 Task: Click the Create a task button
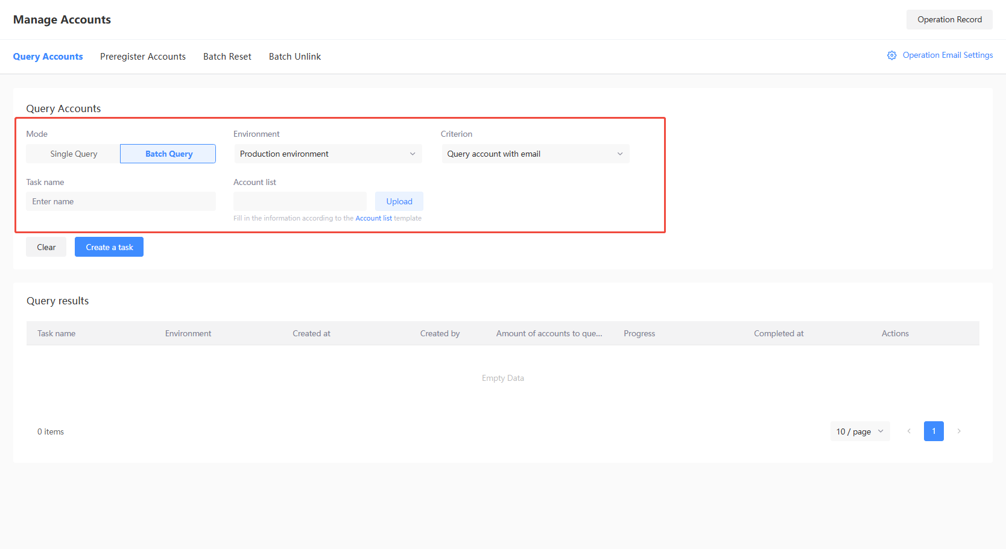(109, 247)
